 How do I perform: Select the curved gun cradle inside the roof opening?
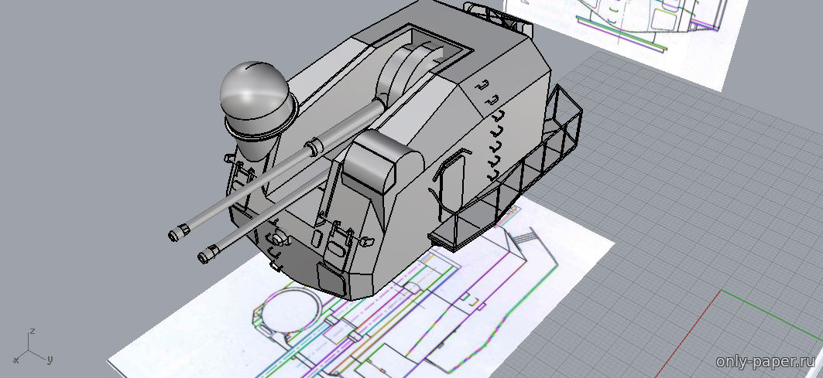(x=410, y=71)
